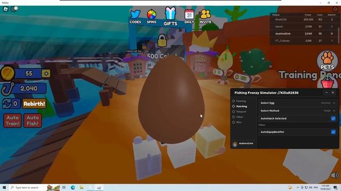Click the 55 coins counter
The height and width of the screenshot is (191, 341).
29,74
